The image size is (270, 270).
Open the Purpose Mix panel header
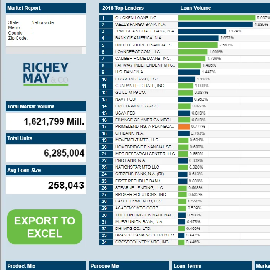point(129,266)
